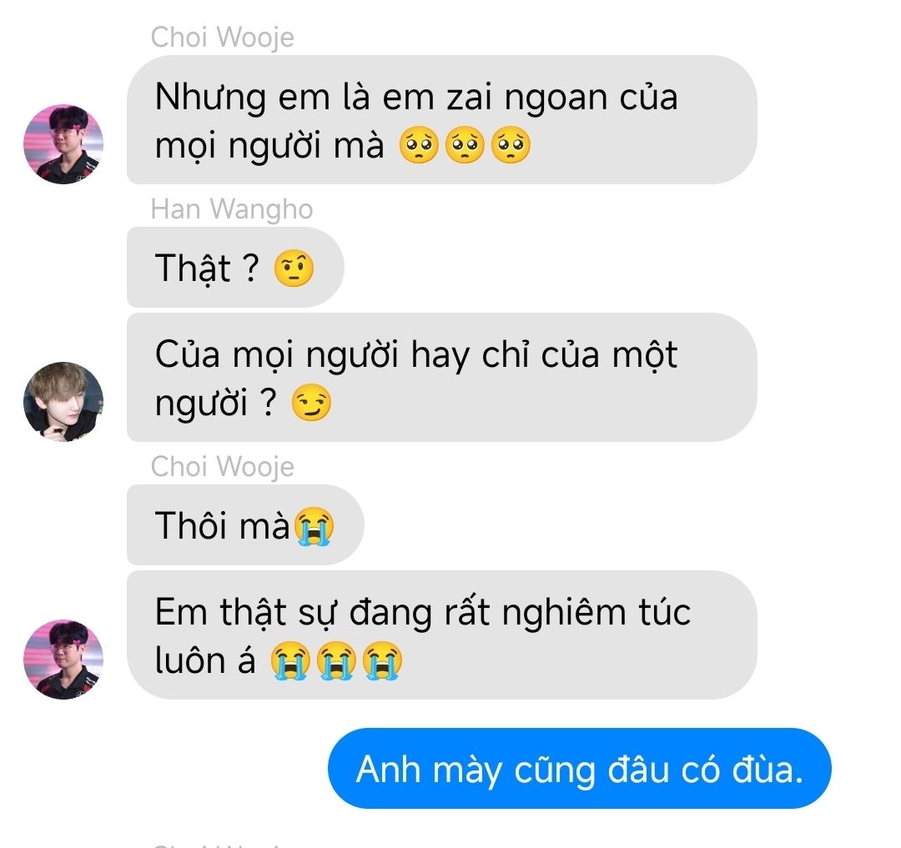901x848 pixels.
Task: Click the crying emoji after "Thôi mà"
Action: tap(314, 526)
